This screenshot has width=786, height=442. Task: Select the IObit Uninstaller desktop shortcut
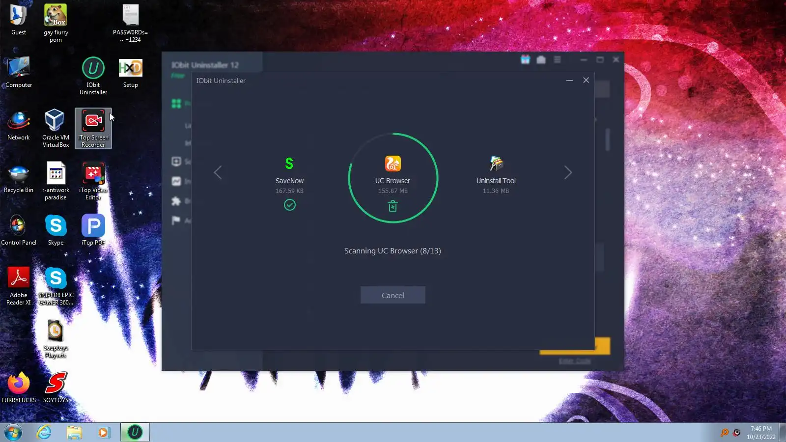pyautogui.click(x=93, y=76)
